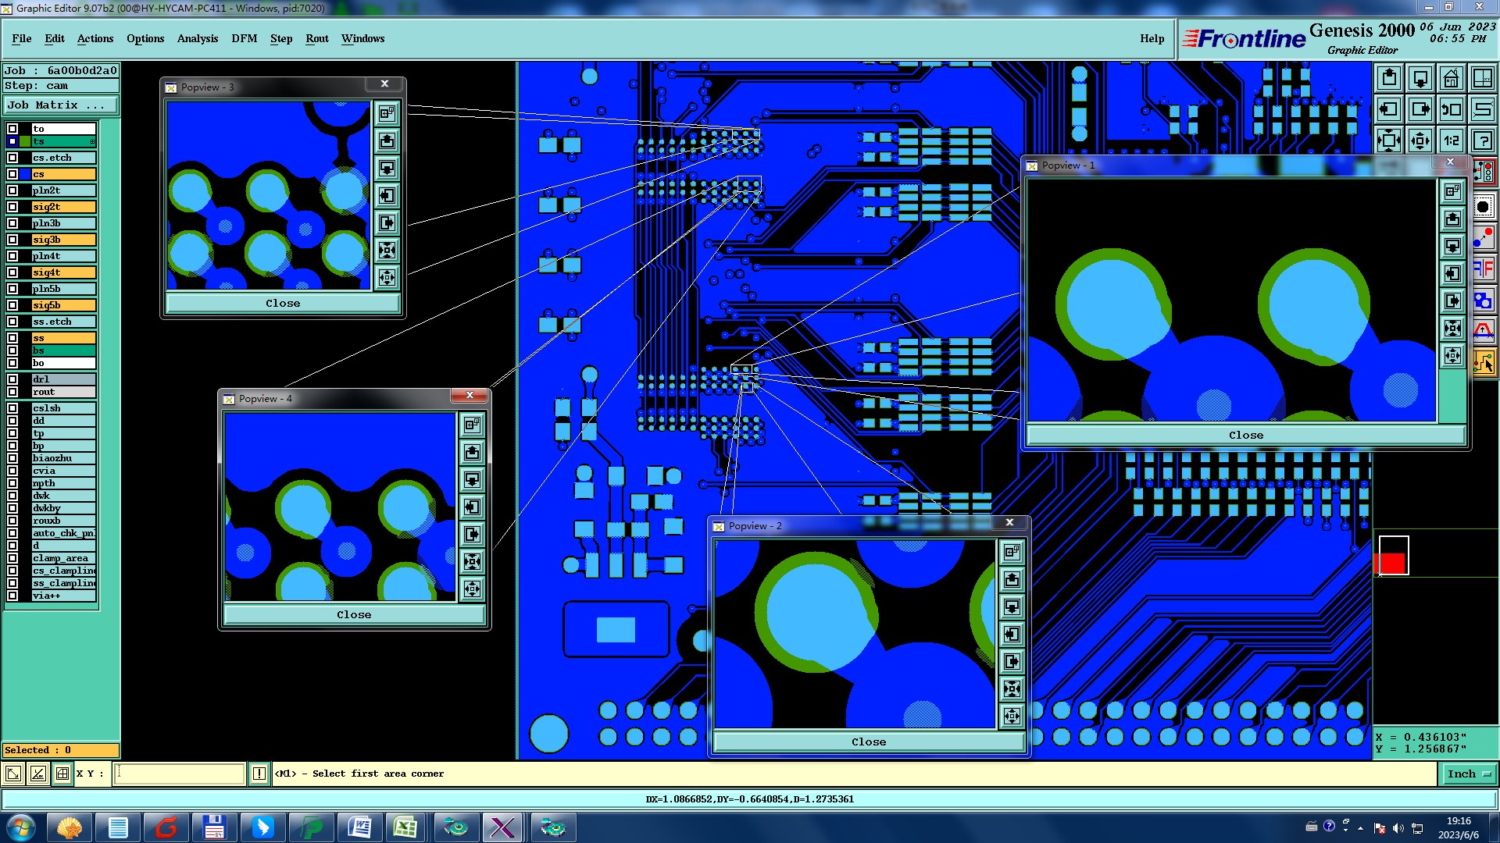Click the mirrored F flip icon
The height and width of the screenshot is (843, 1500).
(1484, 269)
